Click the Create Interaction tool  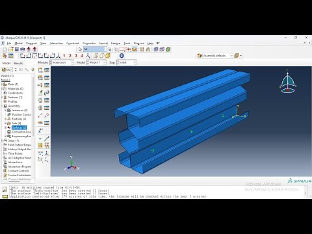tap(40, 70)
